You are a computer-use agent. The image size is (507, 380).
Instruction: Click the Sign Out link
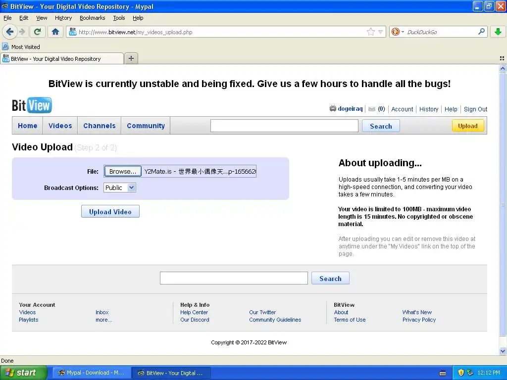click(475, 109)
